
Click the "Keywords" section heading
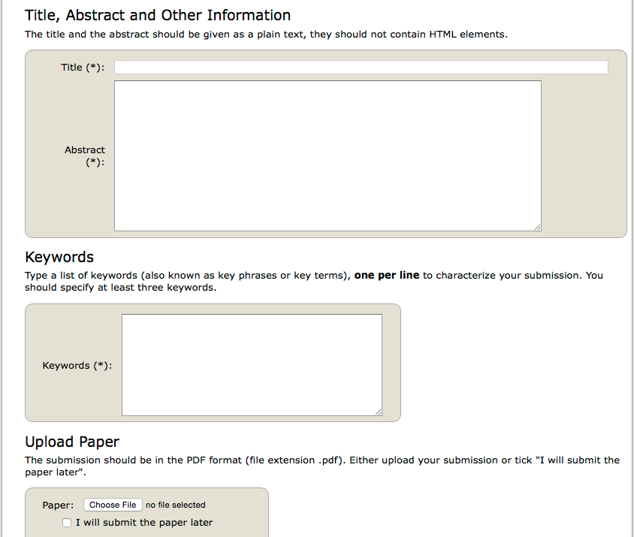[x=59, y=258]
